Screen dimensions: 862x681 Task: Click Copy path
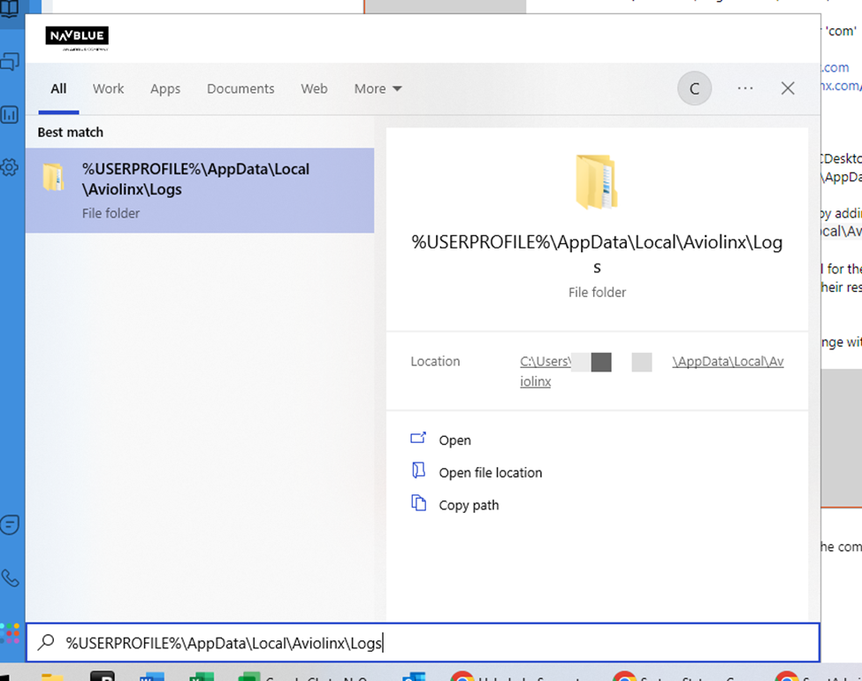coord(469,505)
